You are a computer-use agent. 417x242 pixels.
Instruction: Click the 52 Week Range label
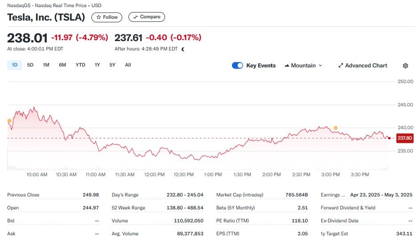[128, 208]
